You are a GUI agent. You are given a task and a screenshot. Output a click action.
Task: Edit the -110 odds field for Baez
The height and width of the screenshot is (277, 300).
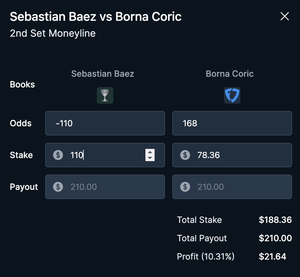pos(105,123)
